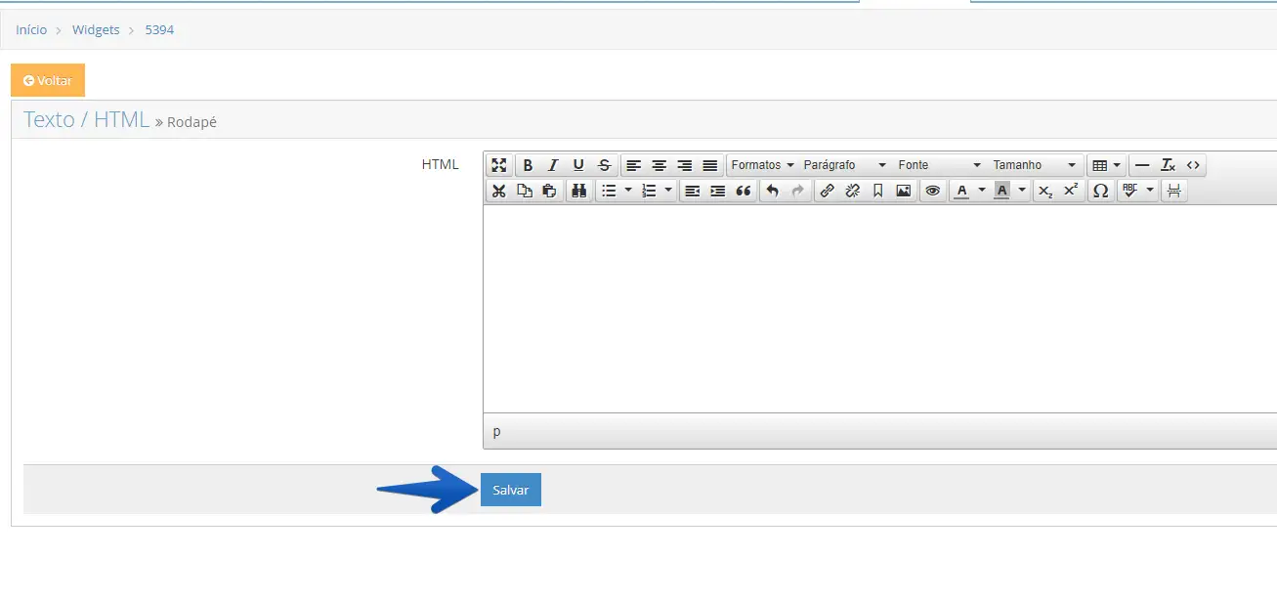Open the Formatos dropdown

pos(762,165)
